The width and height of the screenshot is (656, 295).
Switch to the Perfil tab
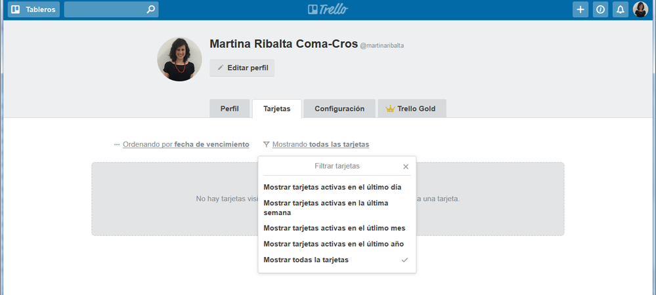point(230,109)
